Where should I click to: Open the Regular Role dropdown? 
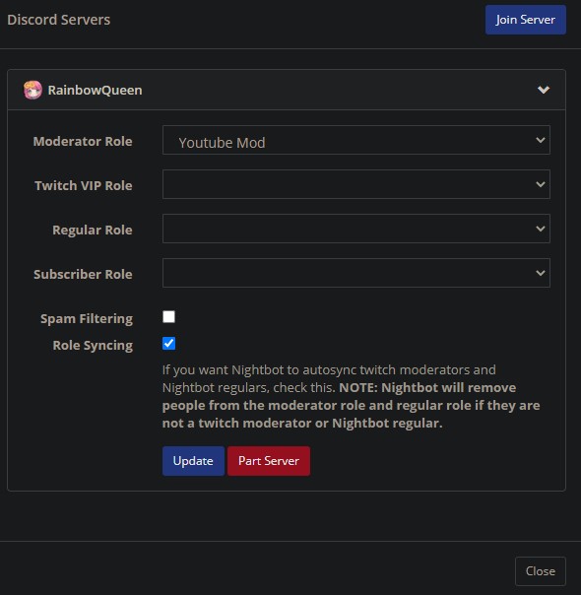(x=356, y=229)
